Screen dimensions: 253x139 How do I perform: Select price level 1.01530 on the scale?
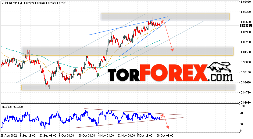(246, 52)
